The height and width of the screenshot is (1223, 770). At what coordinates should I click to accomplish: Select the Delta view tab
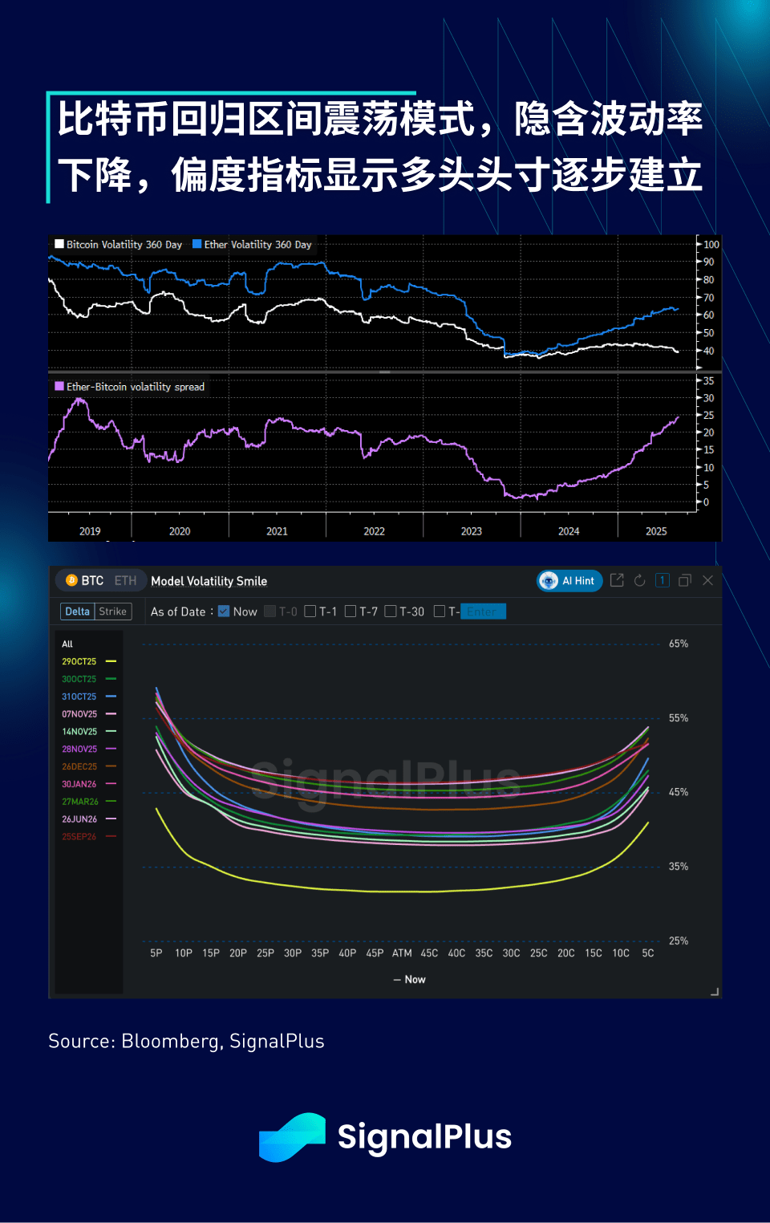pyautogui.click(x=78, y=611)
